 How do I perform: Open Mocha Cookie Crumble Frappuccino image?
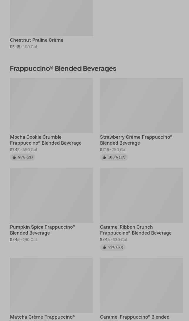click(51, 105)
